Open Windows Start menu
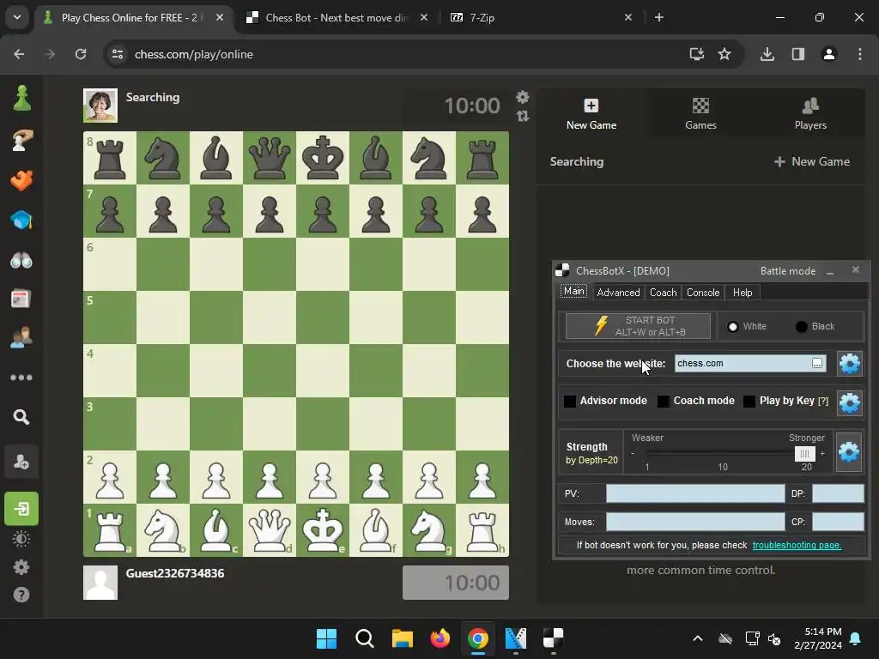879x659 pixels. tap(326, 638)
